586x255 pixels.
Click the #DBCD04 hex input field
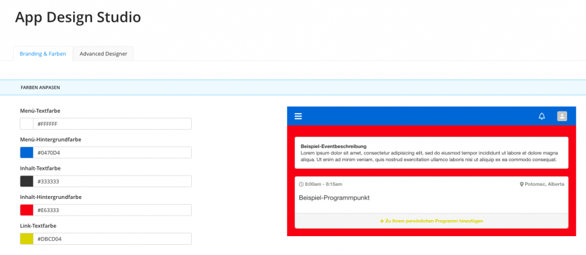point(112,239)
